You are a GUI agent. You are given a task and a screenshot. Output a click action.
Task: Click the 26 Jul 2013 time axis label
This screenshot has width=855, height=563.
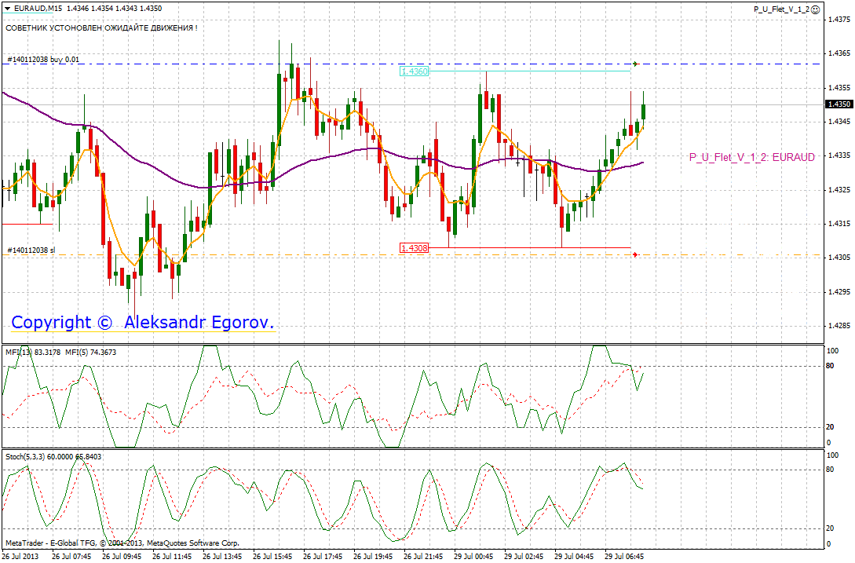(x=21, y=557)
